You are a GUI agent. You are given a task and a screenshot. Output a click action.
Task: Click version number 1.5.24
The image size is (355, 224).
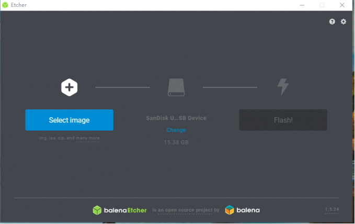tap(332, 209)
